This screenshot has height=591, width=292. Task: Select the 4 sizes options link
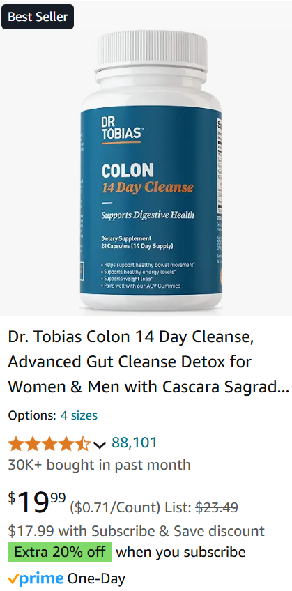tap(79, 416)
